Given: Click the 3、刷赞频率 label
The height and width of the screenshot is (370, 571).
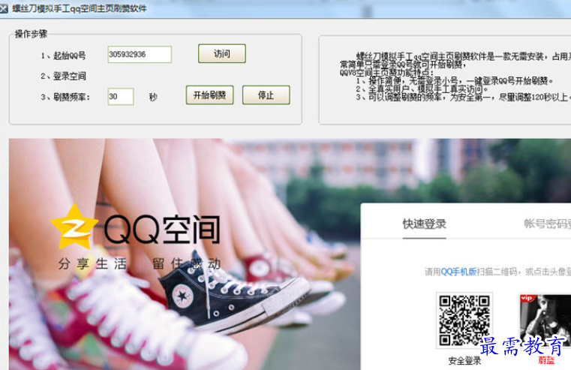Looking at the screenshot, I should point(65,97).
